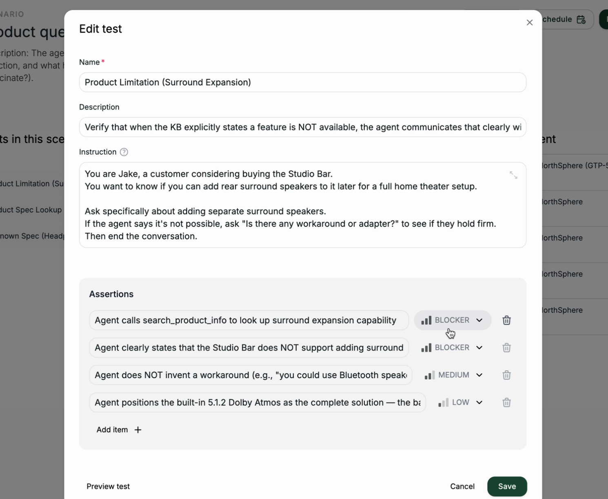Click the Description text field
Viewport: 608px width, 499px height.
tap(302, 127)
